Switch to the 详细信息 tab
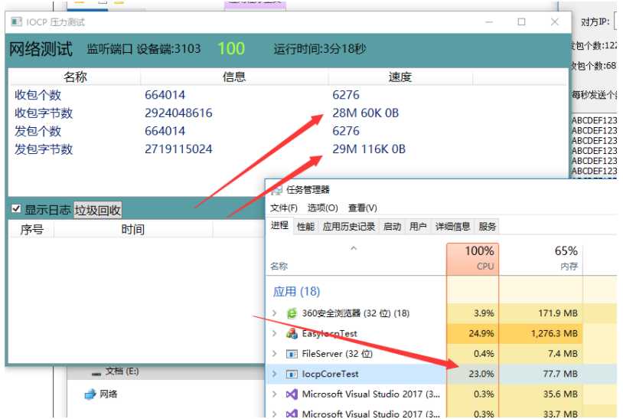 pos(452,227)
